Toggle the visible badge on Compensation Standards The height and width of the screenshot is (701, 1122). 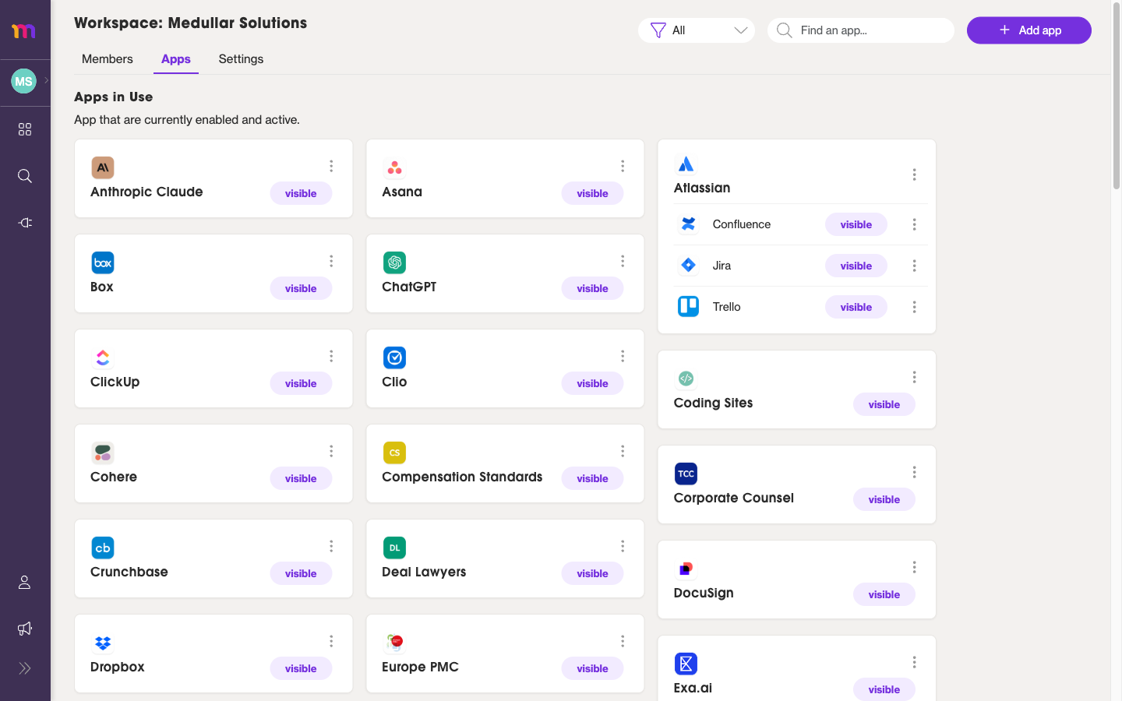click(592, 478)
